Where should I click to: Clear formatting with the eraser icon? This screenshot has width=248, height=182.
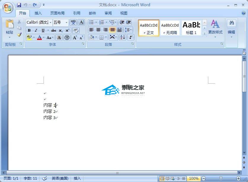[x=76, y=30]
